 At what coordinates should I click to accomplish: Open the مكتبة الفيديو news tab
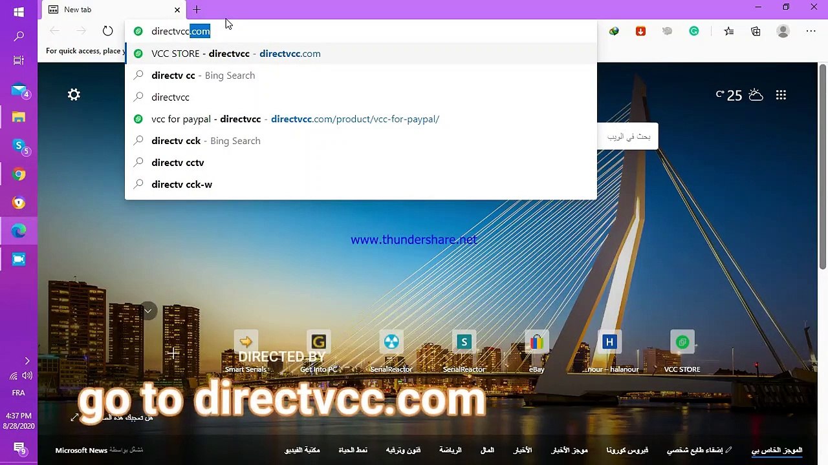coord(302,450)
